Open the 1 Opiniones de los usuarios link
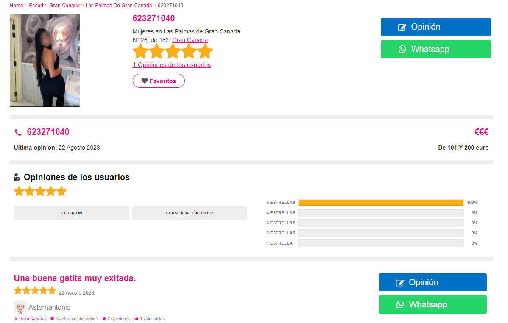 click(x=172, y=65)
